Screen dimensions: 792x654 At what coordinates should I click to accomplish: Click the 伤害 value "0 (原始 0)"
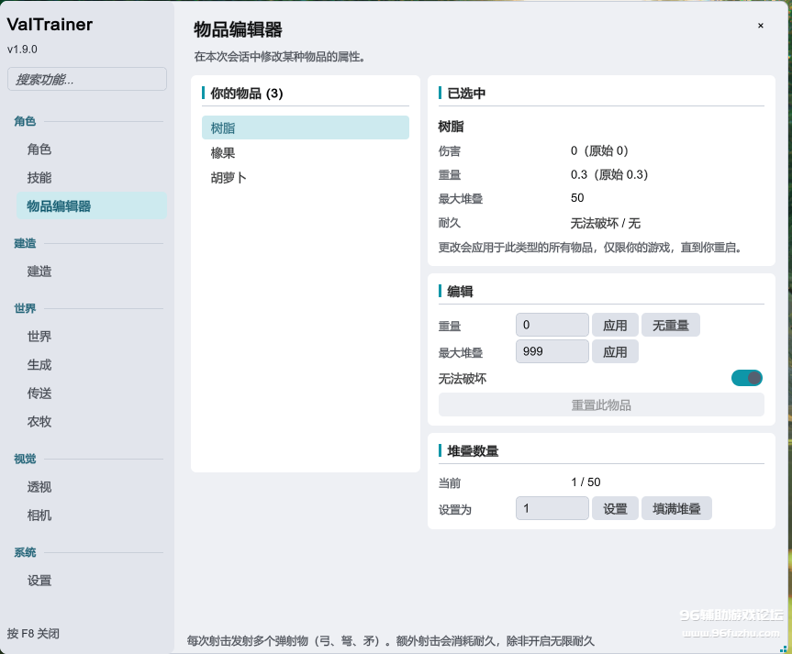599,150
